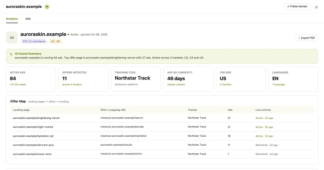Click the 'Active - synced Oct 08, 2026' status

[89, 34]
